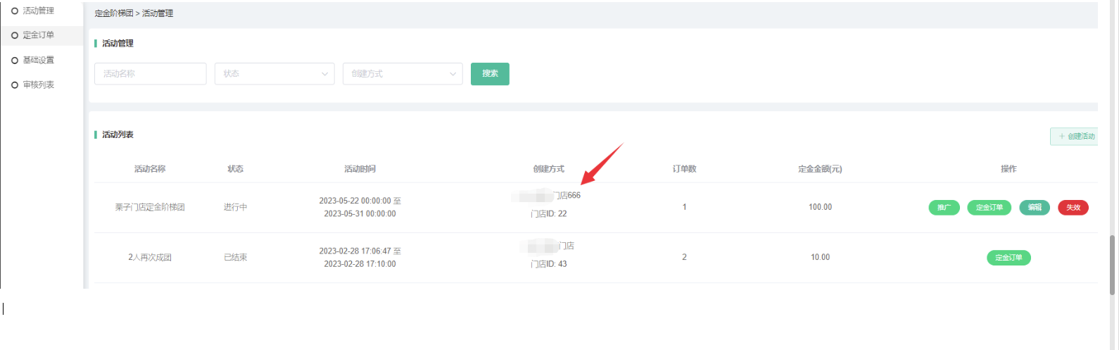Open the 创建方式 dropdown filter
The image size is (1119, 350).
coord(402,74)
